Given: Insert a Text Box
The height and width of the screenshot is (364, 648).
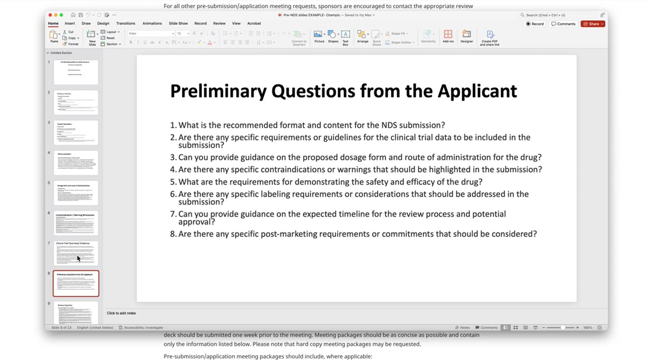Looking at the screenshot, I should pos(345,38).
